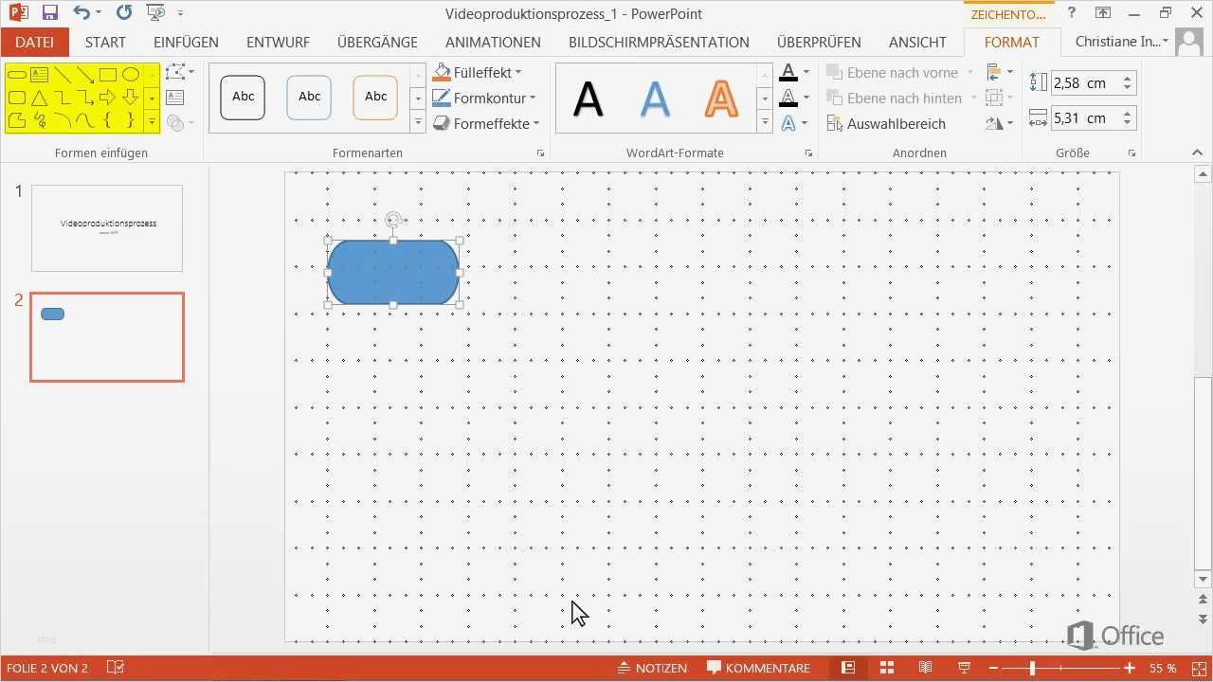The height and width of the screenshot is (682, 1213).
Task: Open the ANSICHT tab
Action: [917, 42]
